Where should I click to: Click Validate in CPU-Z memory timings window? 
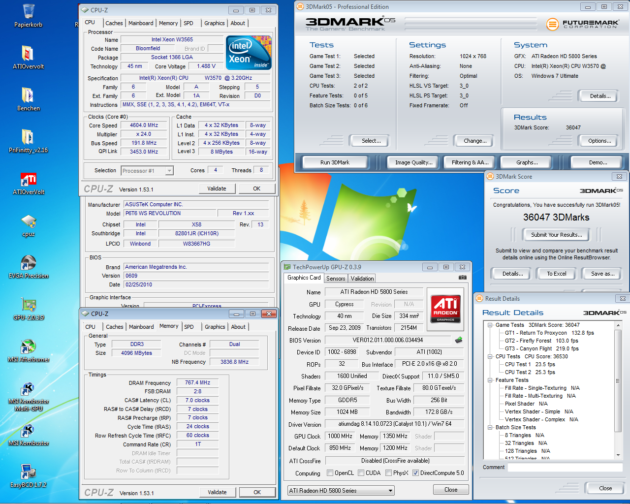(217, 492)
